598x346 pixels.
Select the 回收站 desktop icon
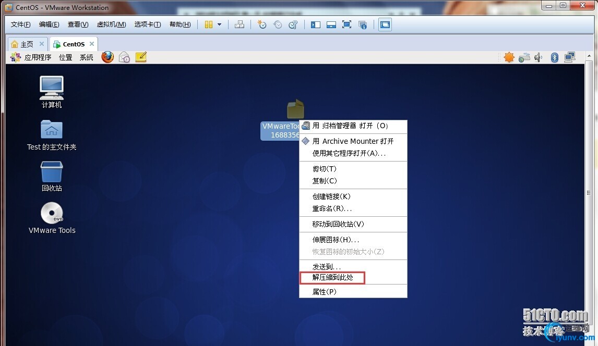pos(52,176)
